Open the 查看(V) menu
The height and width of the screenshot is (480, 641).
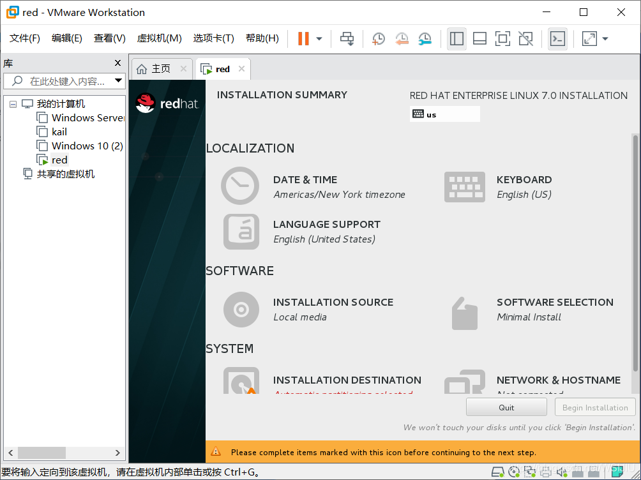(109, 38)
